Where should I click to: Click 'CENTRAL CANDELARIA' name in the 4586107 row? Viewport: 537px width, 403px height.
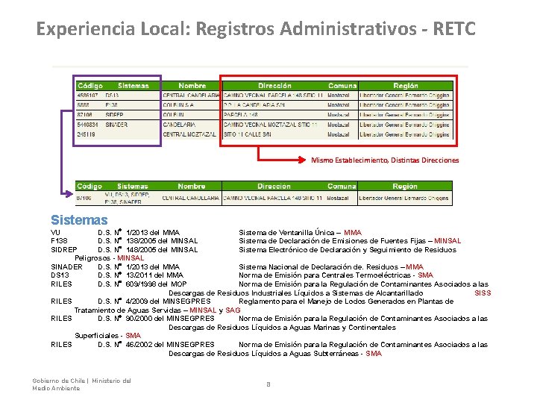pos(191,96)
